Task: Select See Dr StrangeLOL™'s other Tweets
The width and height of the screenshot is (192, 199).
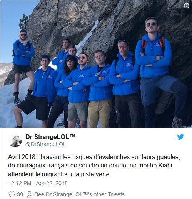Action: click(x=80, y=194)
